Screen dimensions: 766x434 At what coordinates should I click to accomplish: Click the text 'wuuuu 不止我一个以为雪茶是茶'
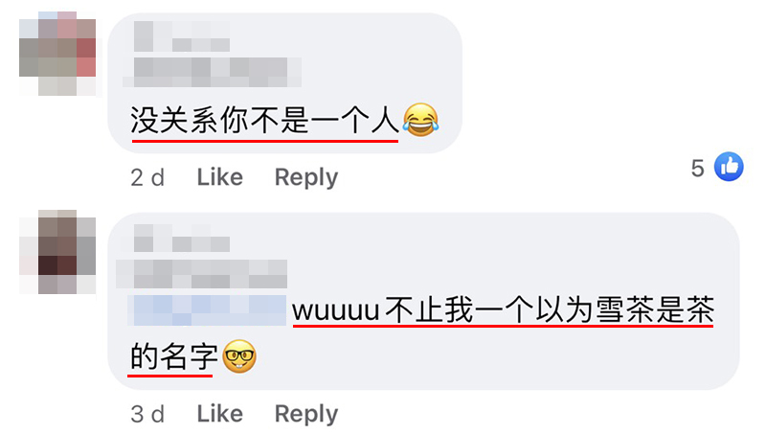point(504,309)
